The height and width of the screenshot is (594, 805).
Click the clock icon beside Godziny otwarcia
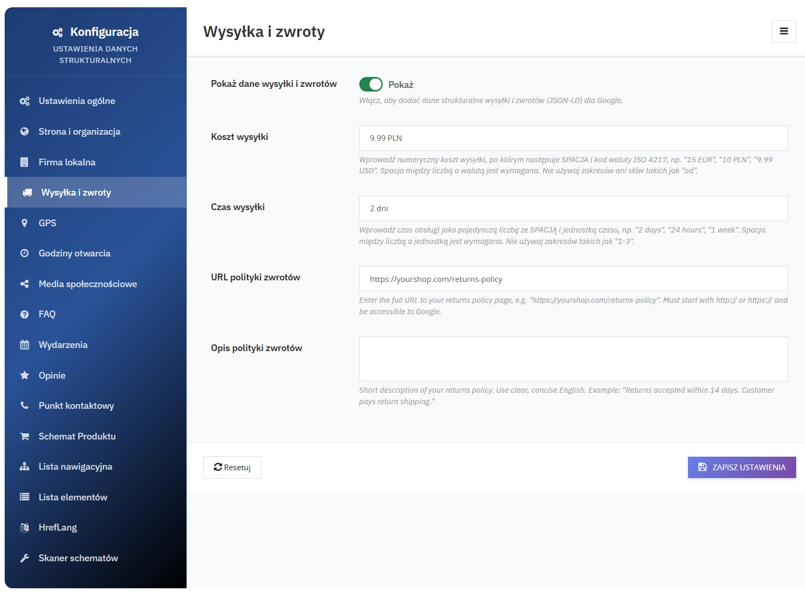24,253
